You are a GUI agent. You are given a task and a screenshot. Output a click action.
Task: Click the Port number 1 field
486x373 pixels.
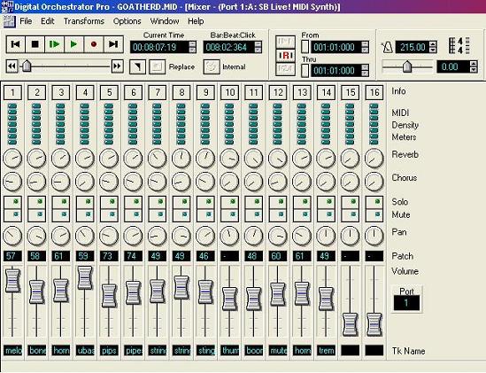(x=406, y=303)
